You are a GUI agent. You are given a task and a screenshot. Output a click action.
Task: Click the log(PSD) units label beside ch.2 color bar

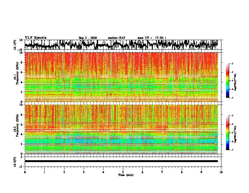(x=235, y=134)
